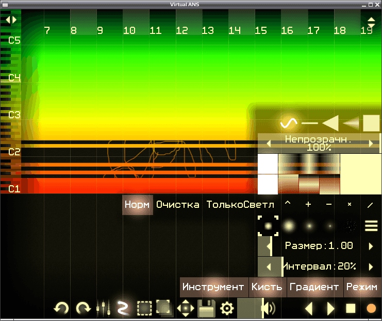Click the C2 piano key label

tap(14, 152)
